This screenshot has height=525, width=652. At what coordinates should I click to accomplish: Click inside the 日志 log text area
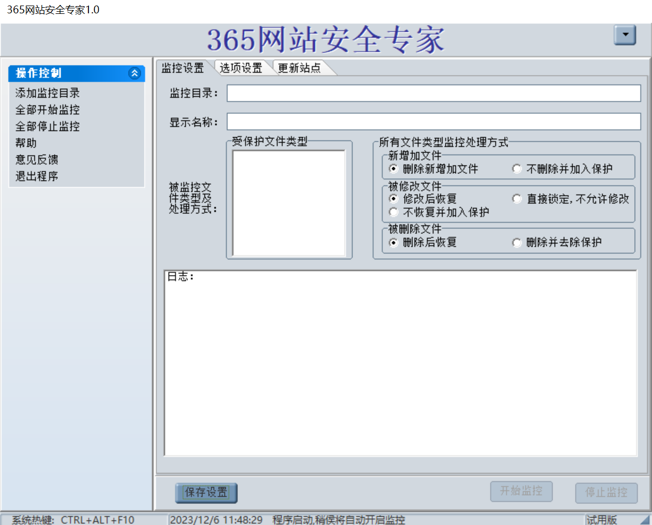coord(401,363)
